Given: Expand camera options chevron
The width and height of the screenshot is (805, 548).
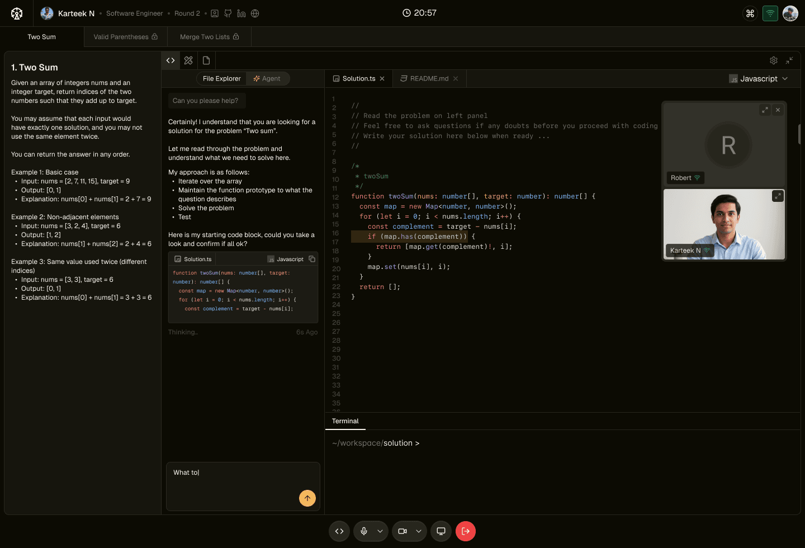Looking at the screenshot, I should coord(419,531).
